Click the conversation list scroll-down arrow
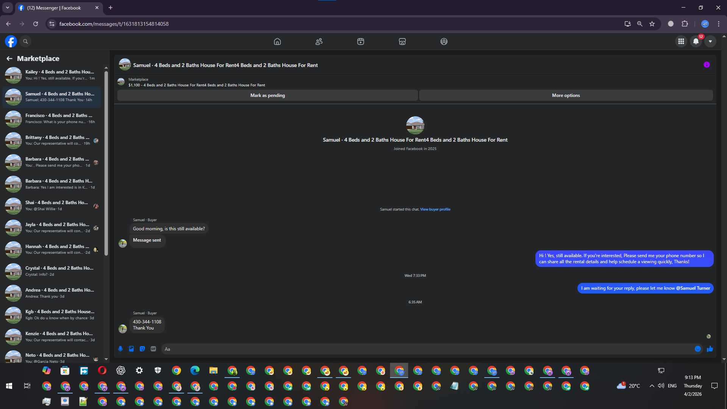This screenshot has width=727, height=409. pos(106,359)
